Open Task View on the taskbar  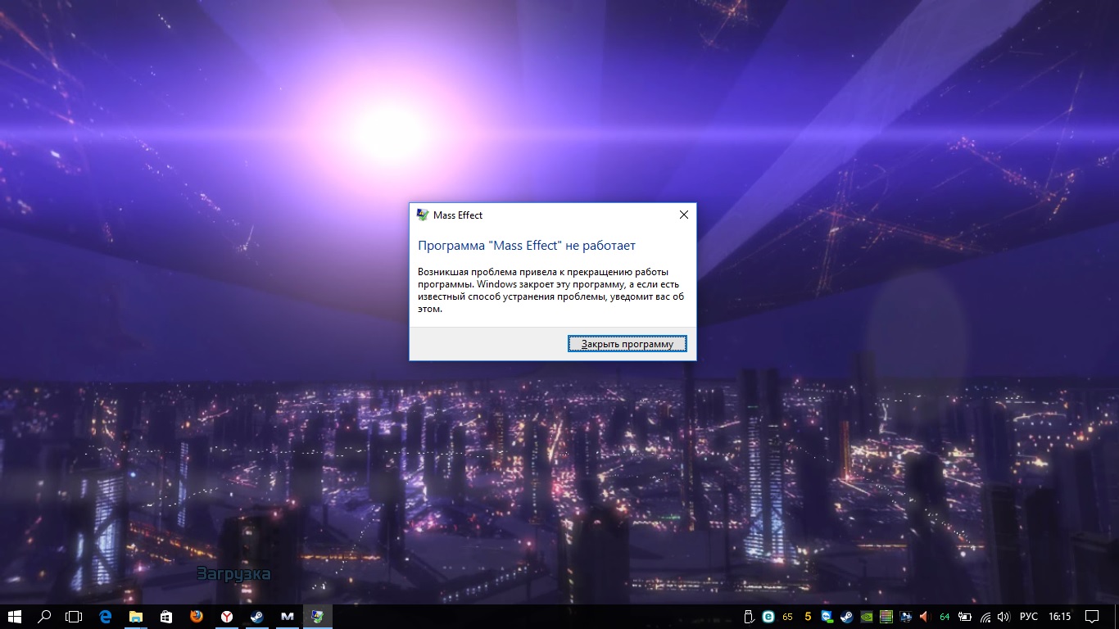(75, 616)
